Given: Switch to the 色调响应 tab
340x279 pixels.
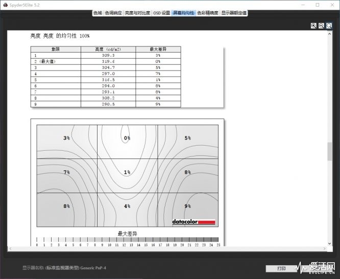Looking at the screenshot, I should tap(113, 13).
